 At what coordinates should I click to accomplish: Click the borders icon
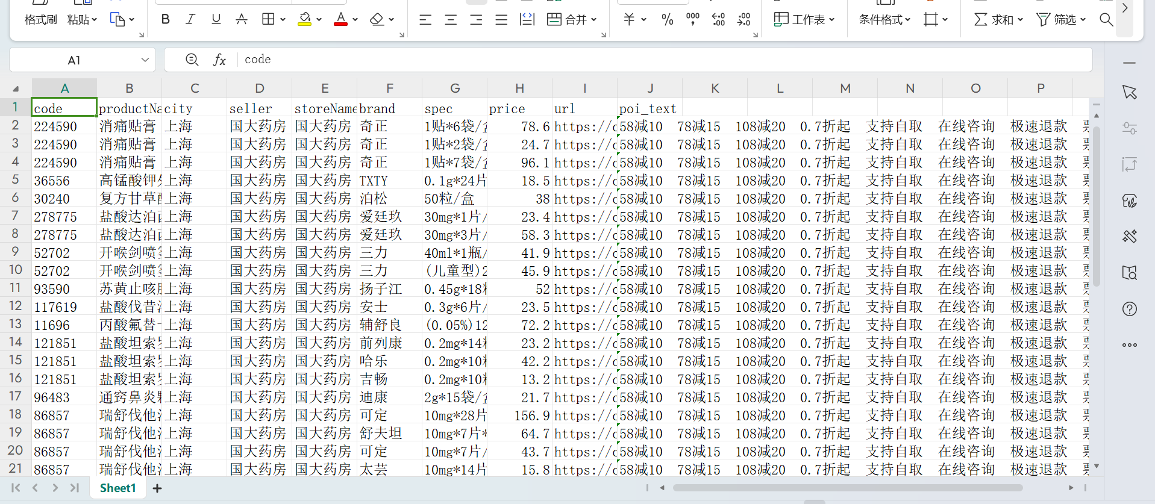(268, 19)
